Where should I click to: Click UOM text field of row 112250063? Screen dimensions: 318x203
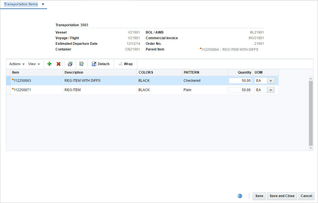pos(261,81)
